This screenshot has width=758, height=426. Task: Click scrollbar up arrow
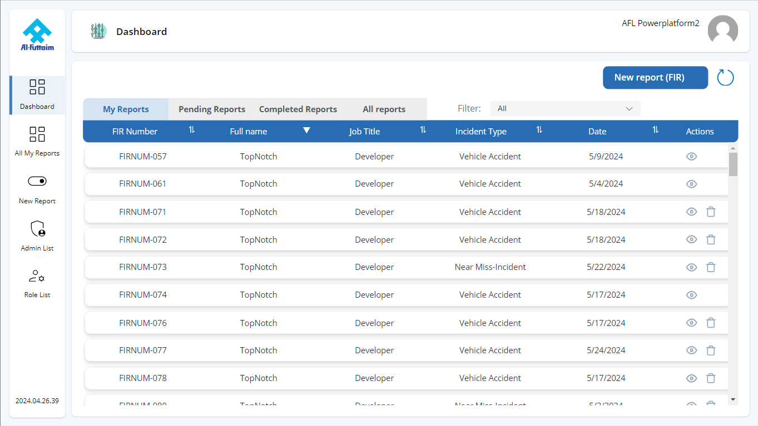733,148
